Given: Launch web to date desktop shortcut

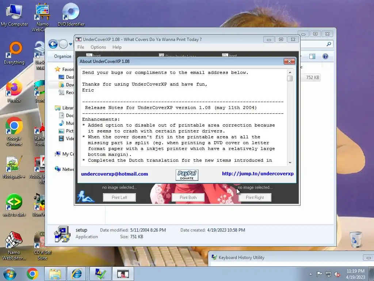Looking at the screenshot, I should (14, 205).
